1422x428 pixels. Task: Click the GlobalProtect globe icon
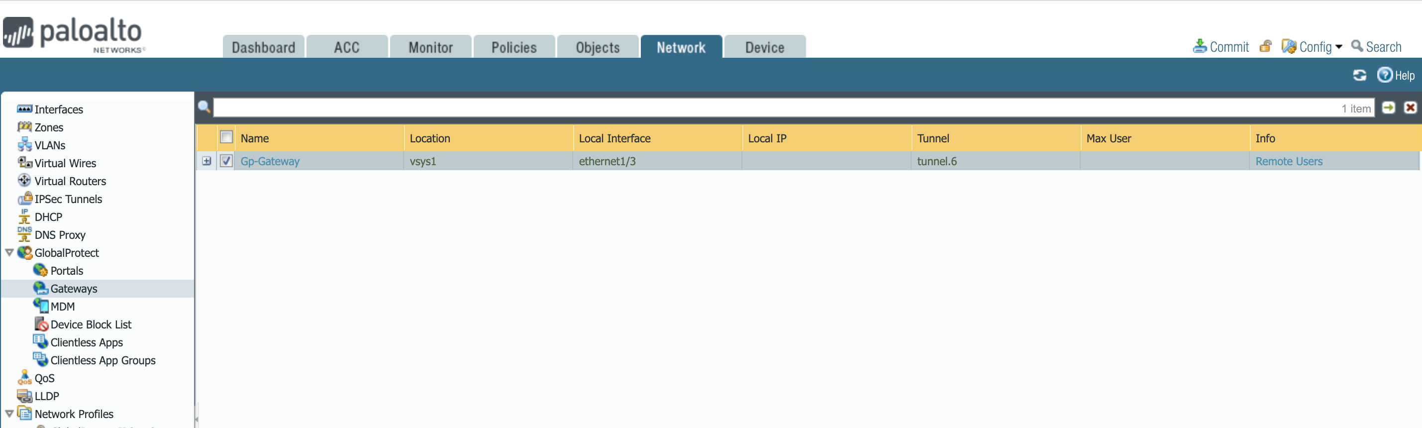pyautogui.click(x=25, y=252)
